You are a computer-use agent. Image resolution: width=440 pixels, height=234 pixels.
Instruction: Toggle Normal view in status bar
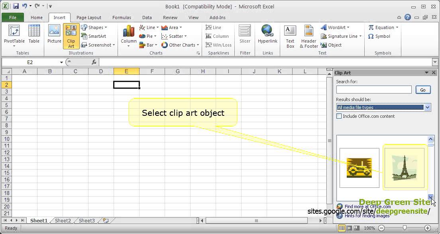(x=341, y=228)
